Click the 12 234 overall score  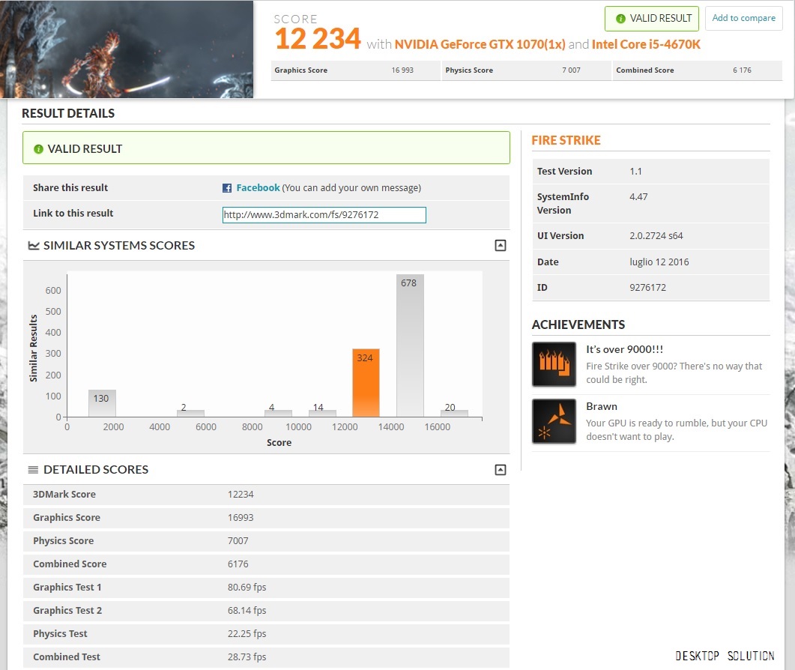pyautogui.click(x=318, y=39)
